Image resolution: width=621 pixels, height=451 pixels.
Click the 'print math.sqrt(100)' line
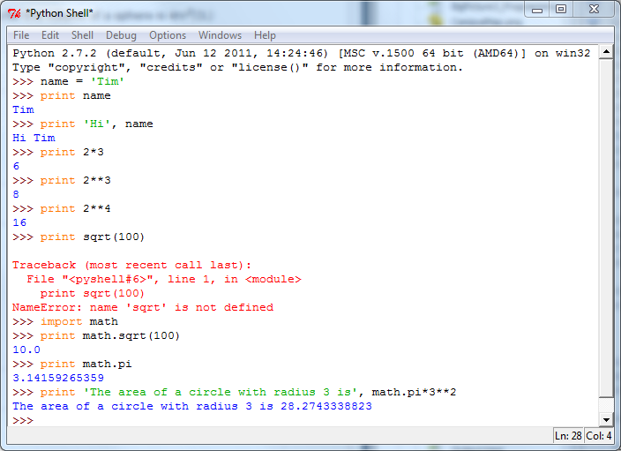tap(96, 336)
